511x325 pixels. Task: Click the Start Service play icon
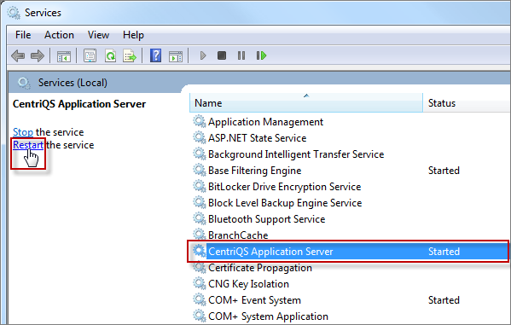coord(203,55)
